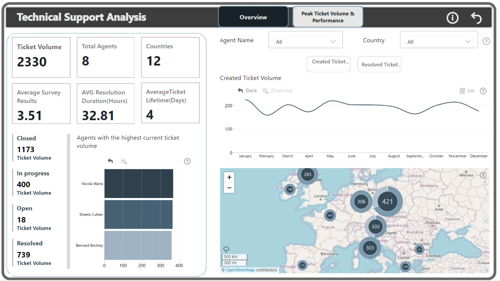Open the info icon in header
This screenshot has width=500, height=281.
pyautogui.click(x=452, y=18)
